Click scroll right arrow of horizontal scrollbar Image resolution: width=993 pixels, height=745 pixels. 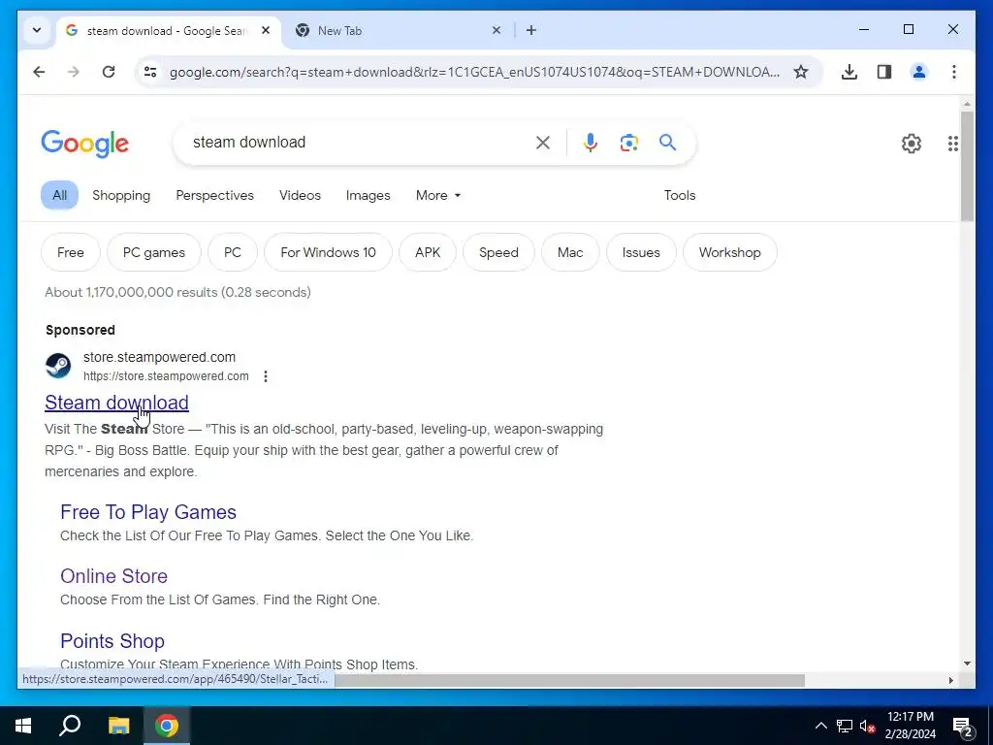(950, 680)
